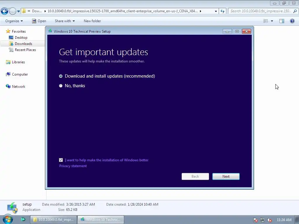
Task: Expand the address bar history dropdown
Action: pos(216,11)
